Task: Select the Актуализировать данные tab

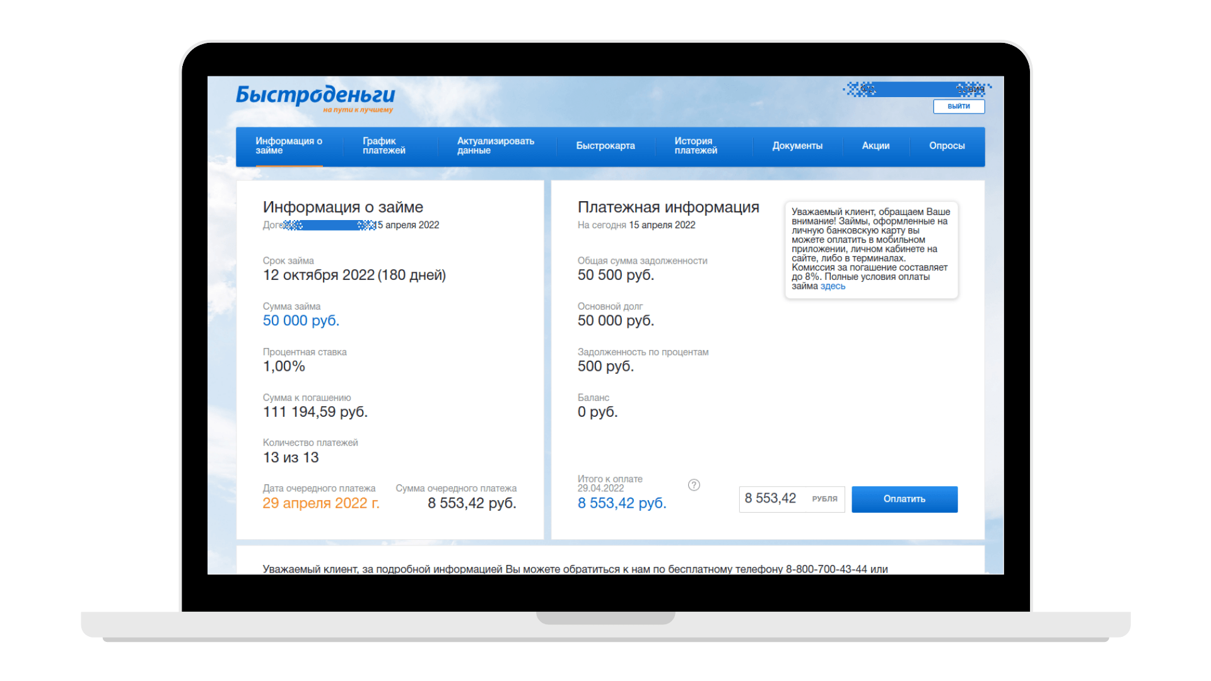Action: point(495,146)
